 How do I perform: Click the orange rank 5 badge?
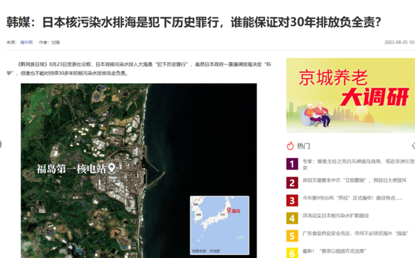pyautogui.click(x=292, y=236)
